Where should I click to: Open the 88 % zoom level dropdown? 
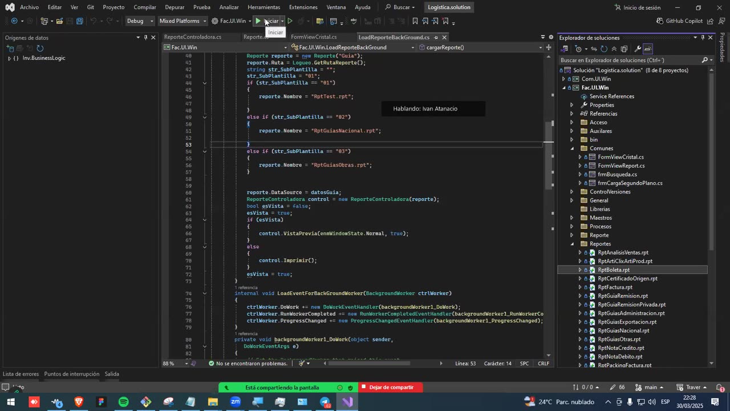click(x=174, y=364)
